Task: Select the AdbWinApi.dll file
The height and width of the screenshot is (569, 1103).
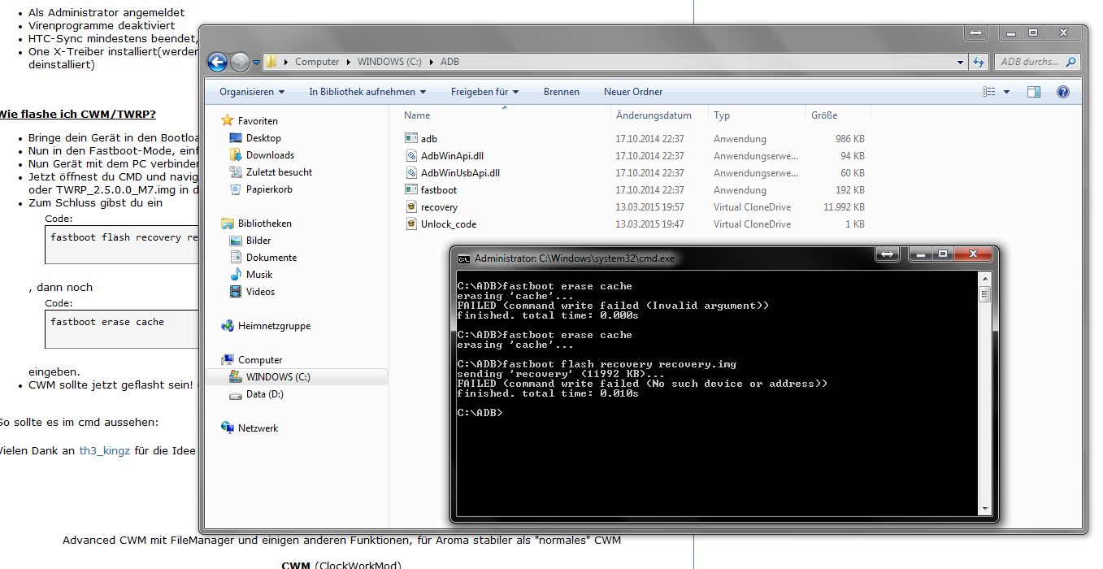Action: [452, 156]
